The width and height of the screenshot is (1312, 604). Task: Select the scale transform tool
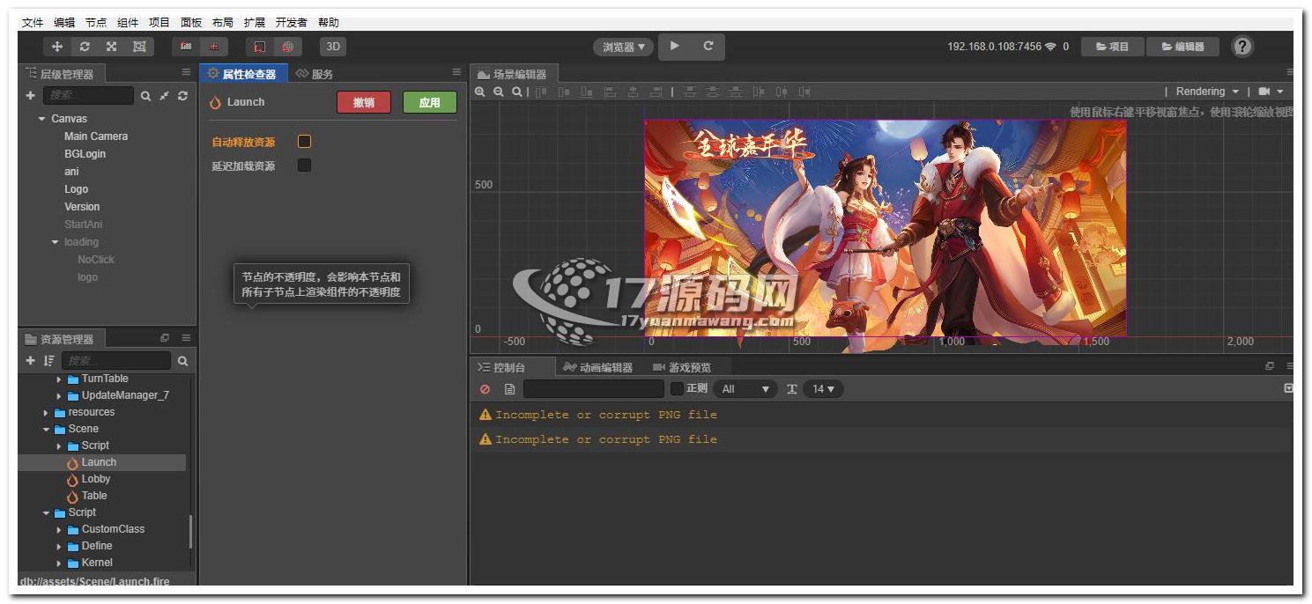point(112,47)
